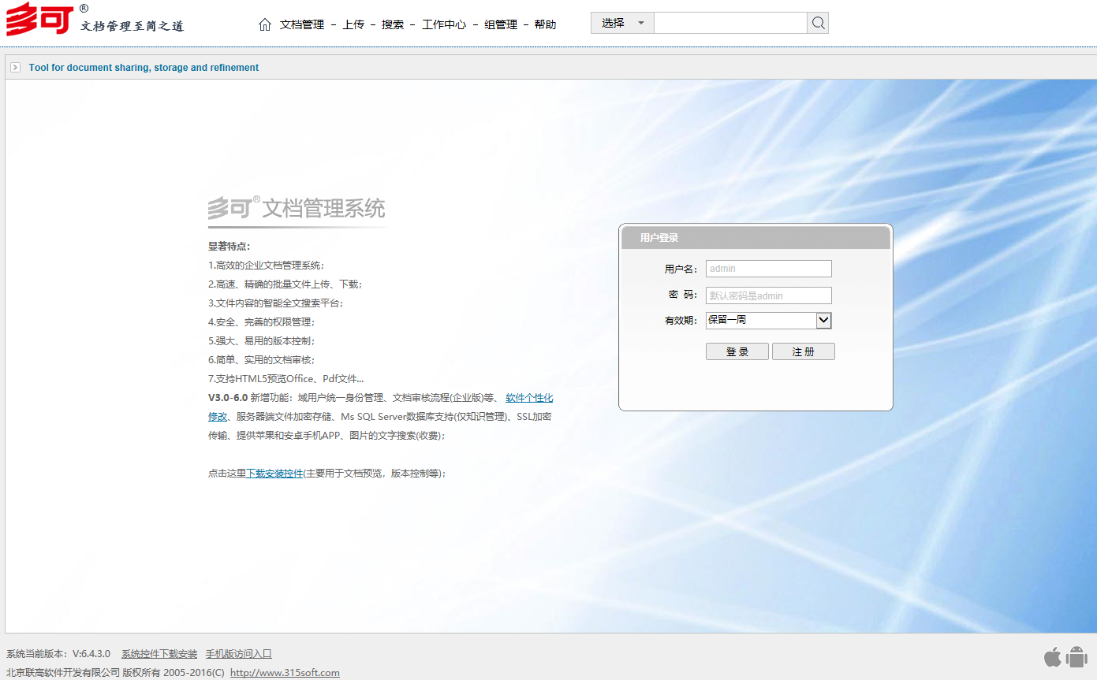Click the 多可 logo at top left
Image resolution: width=1097 pixels, height=680 pixels.
40,20
